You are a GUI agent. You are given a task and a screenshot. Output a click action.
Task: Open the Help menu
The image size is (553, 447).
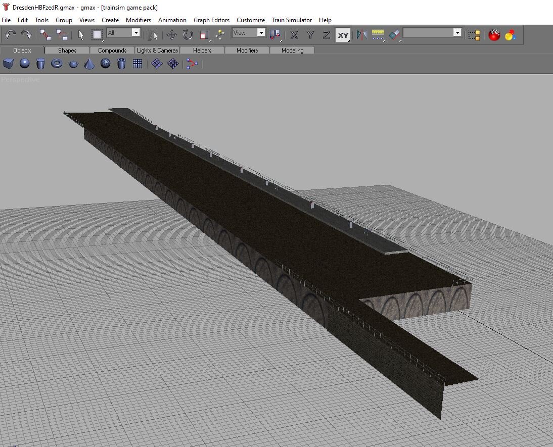pyautogui.click(x=325, y=20)
